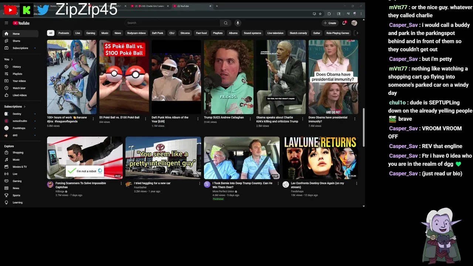The width and height of the screenshot is (473, 266).
Task: Open menu for Forcing Scammers video
Action: click(121, 183)
